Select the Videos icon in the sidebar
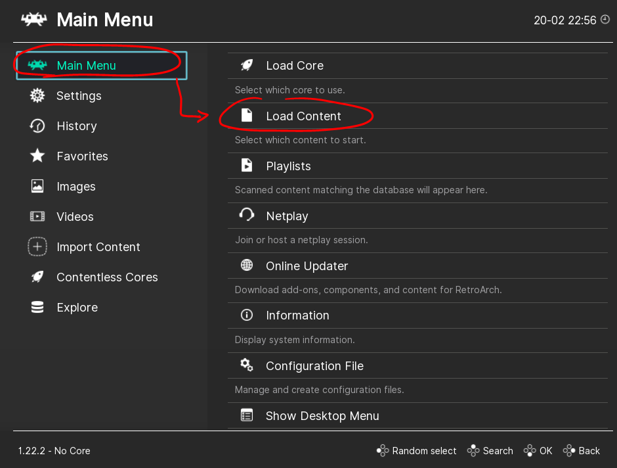This screenshot has height=468, width=617. click(x=37, y=216)
